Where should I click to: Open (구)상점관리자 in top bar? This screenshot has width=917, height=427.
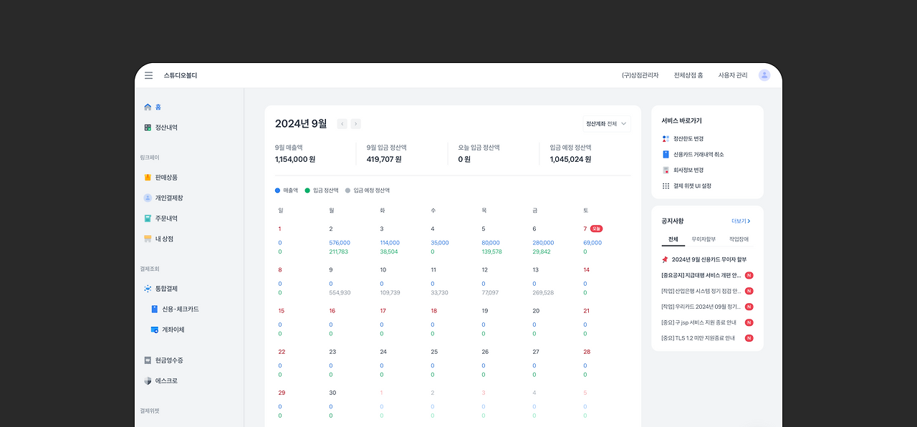click(x=640, y=75)
